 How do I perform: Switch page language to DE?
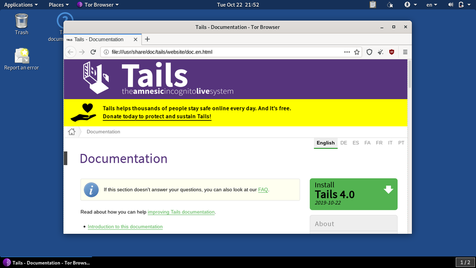pyautogui.click(x=344, y=143)
